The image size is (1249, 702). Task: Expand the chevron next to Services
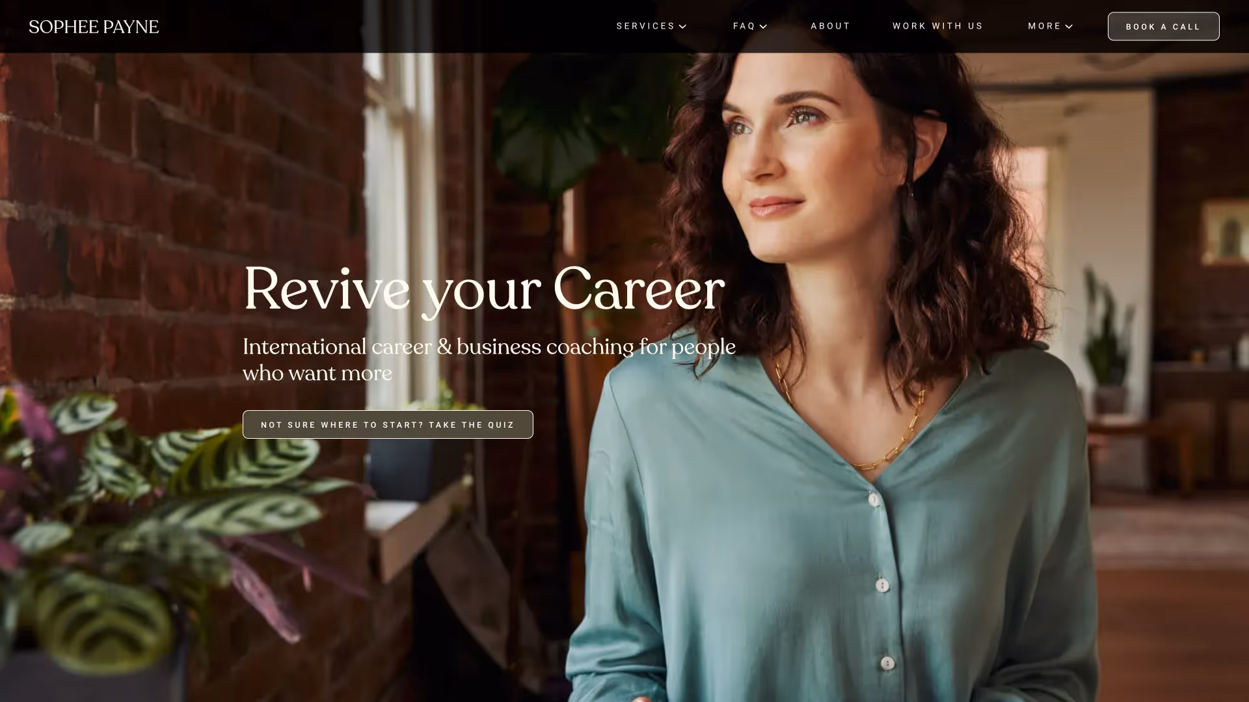(x=682, y=27)
